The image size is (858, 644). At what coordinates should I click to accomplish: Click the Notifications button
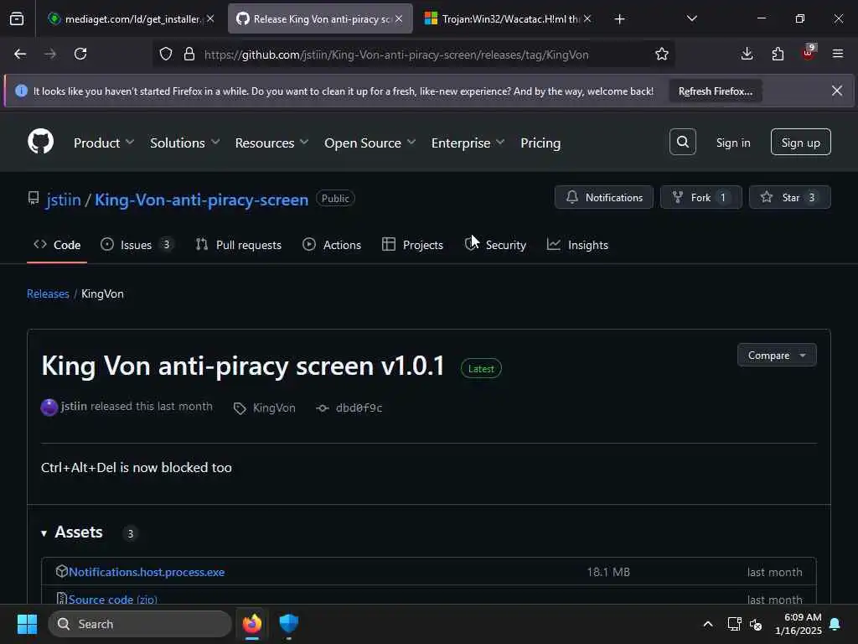[x=603, y=197]
